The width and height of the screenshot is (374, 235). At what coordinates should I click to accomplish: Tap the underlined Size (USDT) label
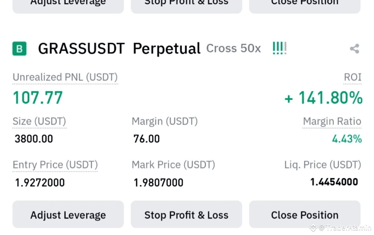point(39,121)
